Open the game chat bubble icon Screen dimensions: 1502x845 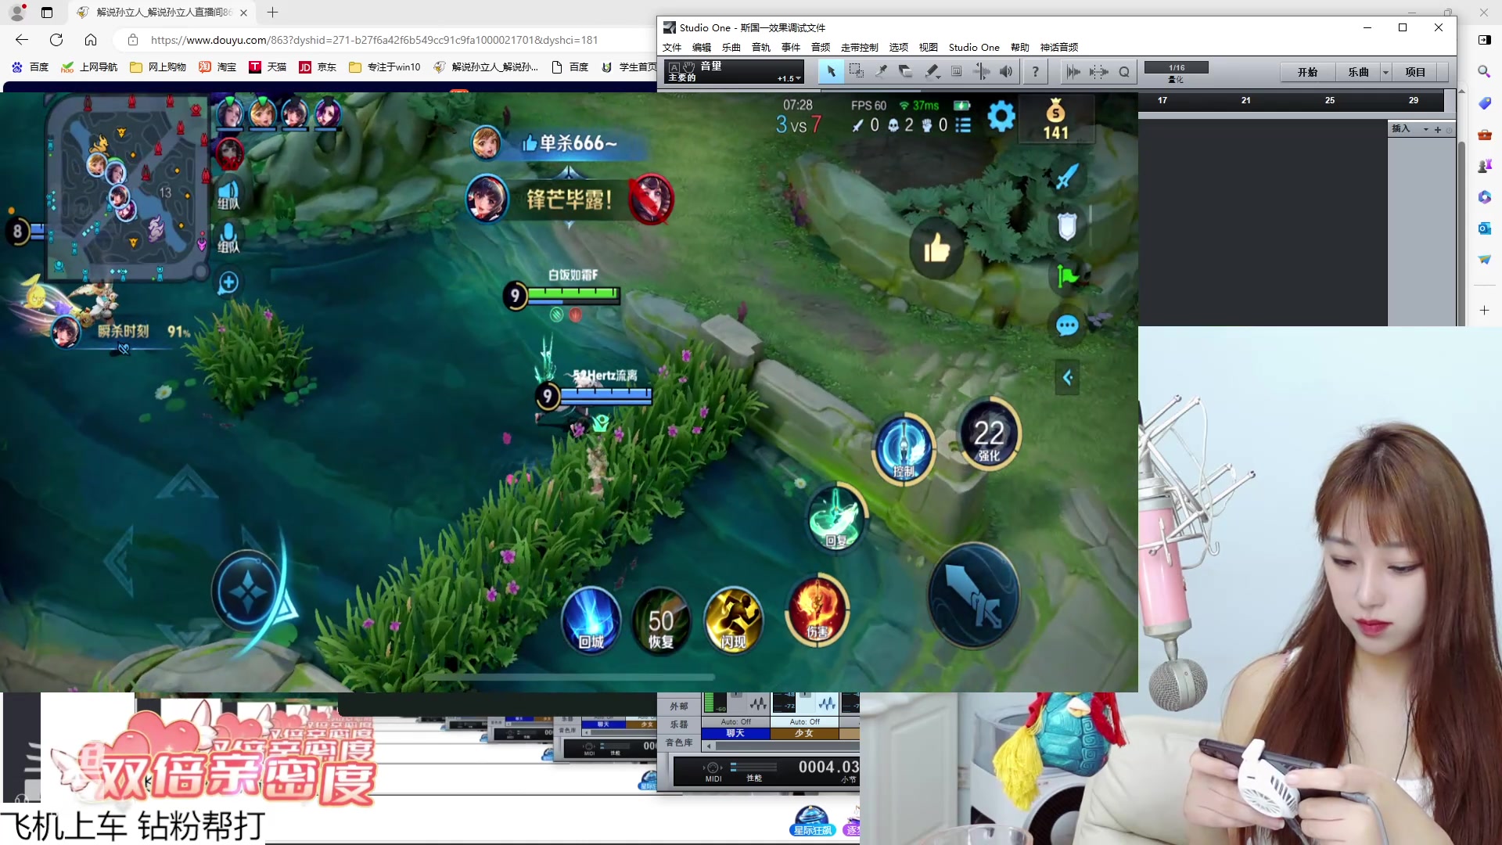coord(1067,325)
